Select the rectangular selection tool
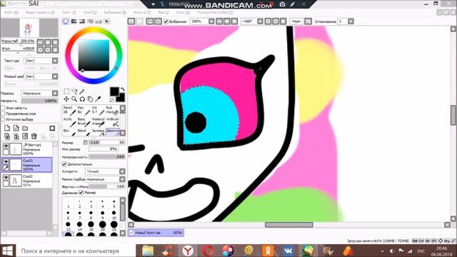This screenshot has height=257, width=457. tap(66, 91)
